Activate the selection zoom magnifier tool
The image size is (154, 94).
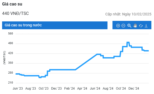coord(129,26)
